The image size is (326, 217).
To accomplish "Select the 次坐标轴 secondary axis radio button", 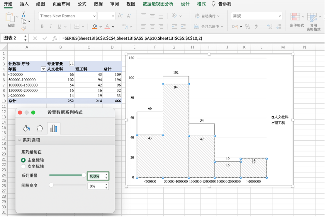I will pos(23,166).
